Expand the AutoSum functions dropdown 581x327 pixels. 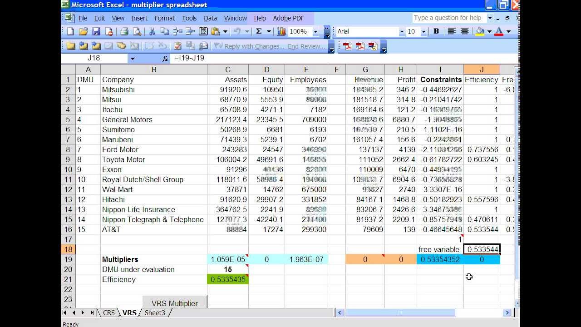(269, 31)
